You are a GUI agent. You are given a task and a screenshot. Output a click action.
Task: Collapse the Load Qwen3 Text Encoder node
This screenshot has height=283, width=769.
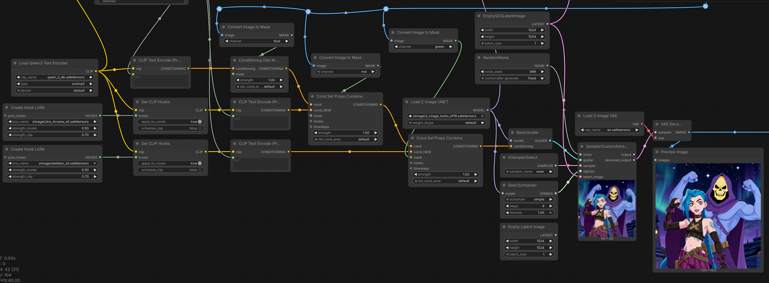(x=15, y=63)
